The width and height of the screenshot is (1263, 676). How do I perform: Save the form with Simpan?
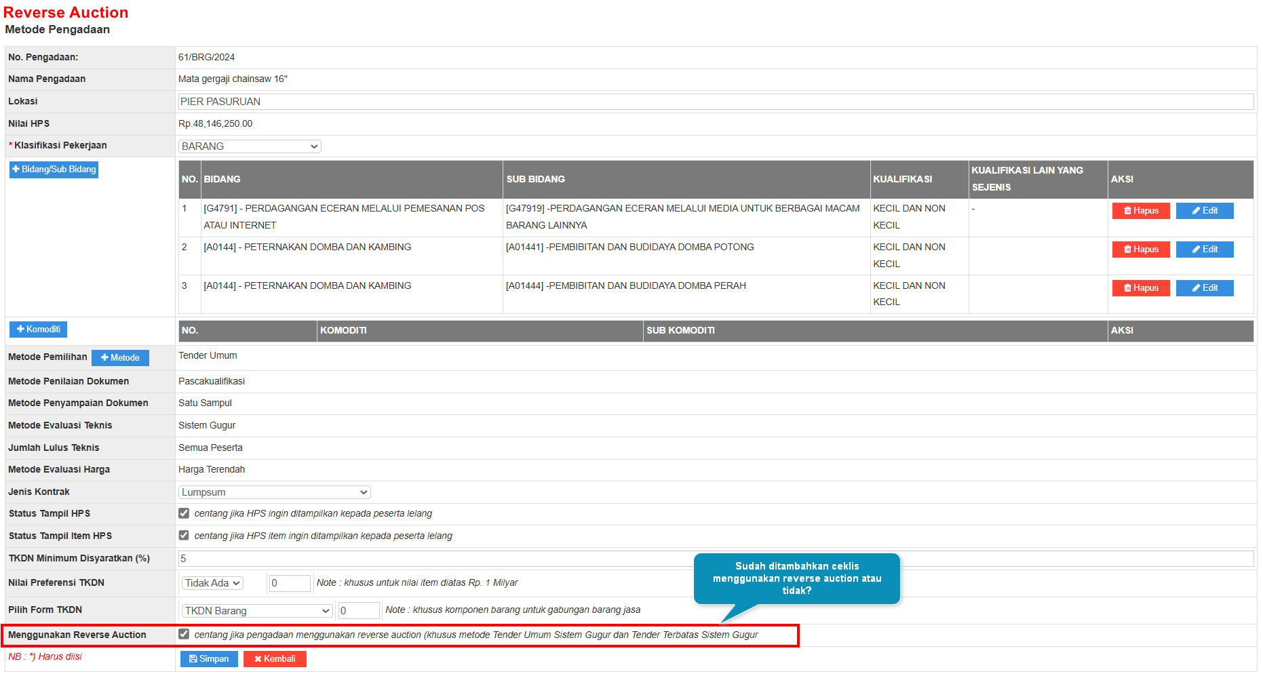[x=209, y=659]
